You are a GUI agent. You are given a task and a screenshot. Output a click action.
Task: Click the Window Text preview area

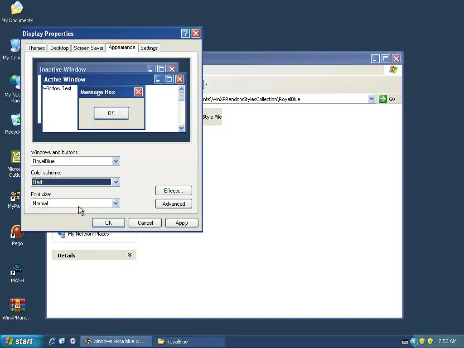pos(57,88)
